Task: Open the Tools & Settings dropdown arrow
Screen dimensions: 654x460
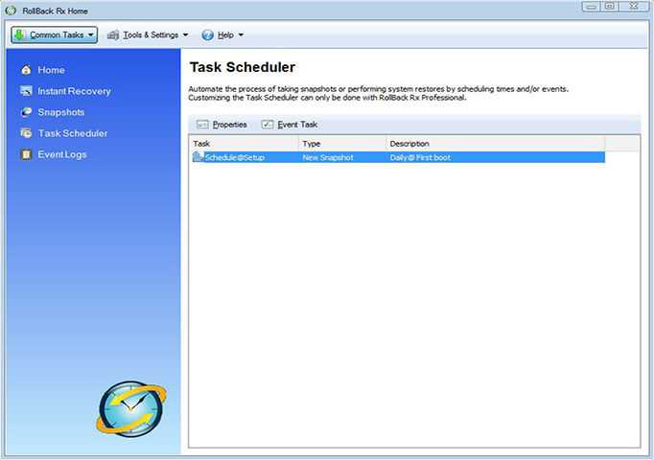Action: 185,35
